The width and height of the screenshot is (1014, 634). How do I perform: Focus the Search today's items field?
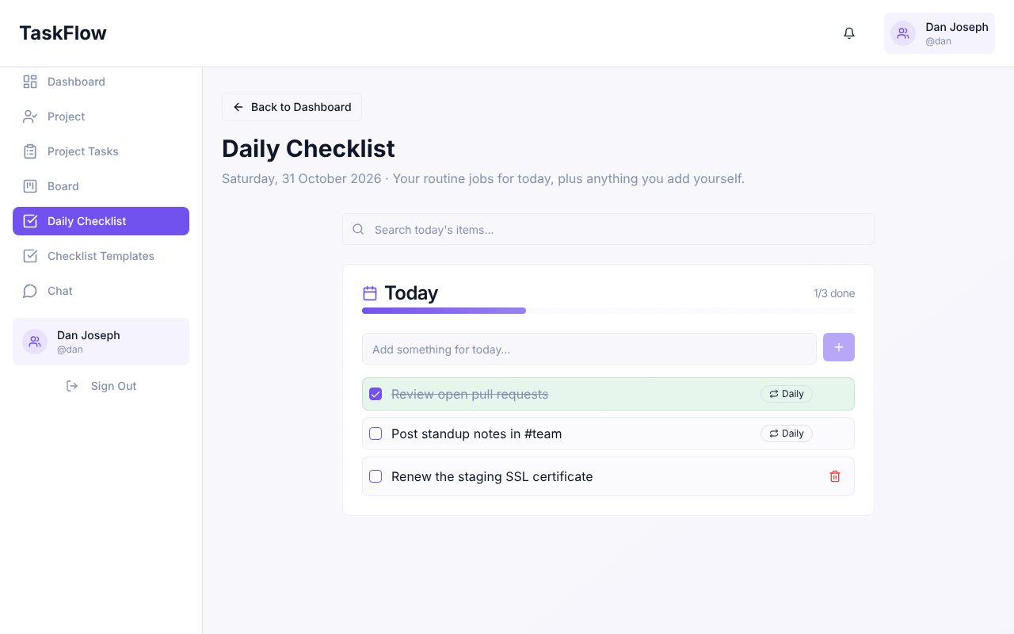click(608, 229)
